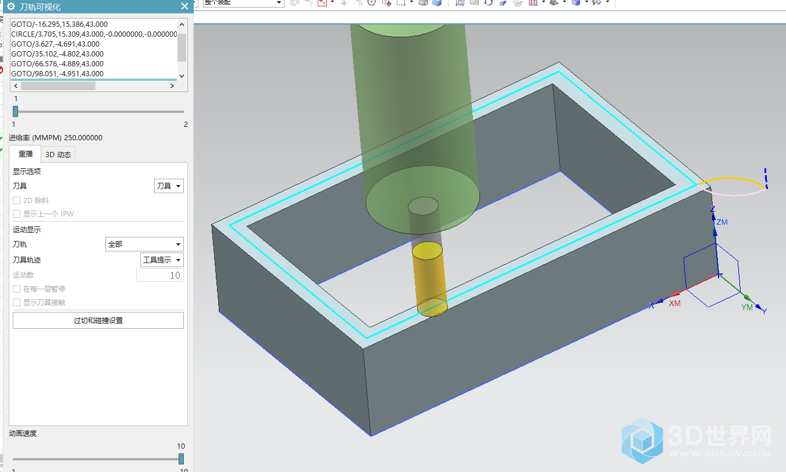Open the rectangle selection dropdown arrow
Screen dimensions: 786x472
tap(411, 2)
